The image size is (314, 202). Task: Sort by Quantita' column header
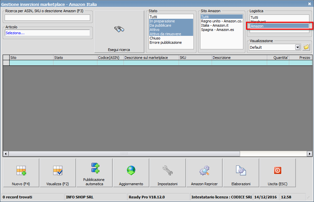[x=278, y=58]
